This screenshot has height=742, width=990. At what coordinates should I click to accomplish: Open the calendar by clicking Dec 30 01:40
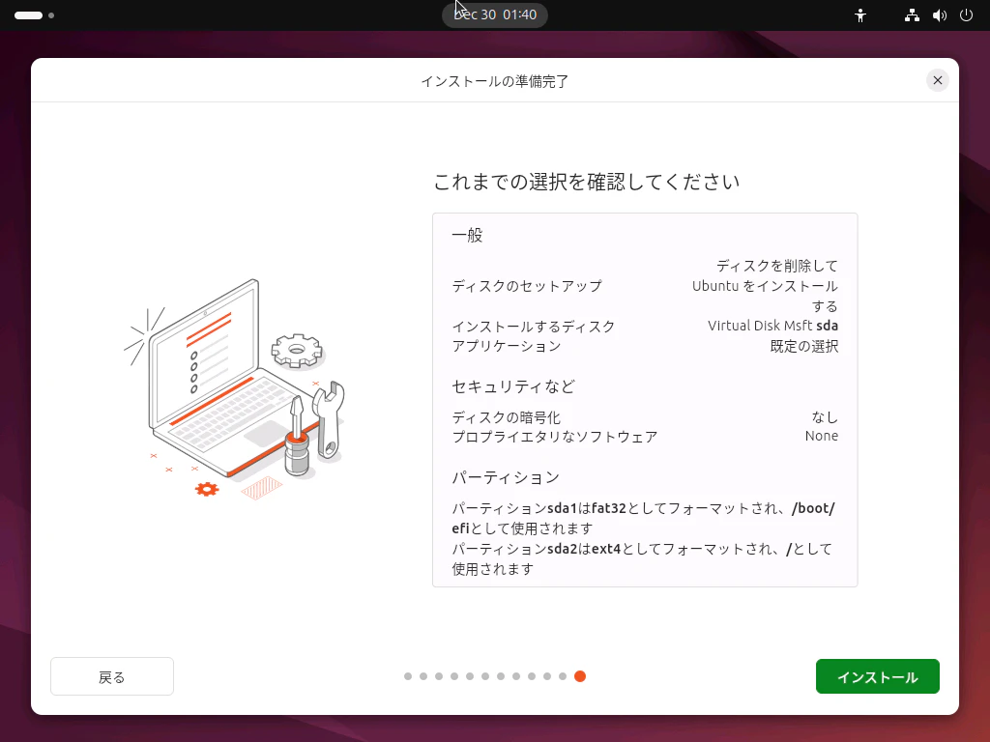[494, 14]
